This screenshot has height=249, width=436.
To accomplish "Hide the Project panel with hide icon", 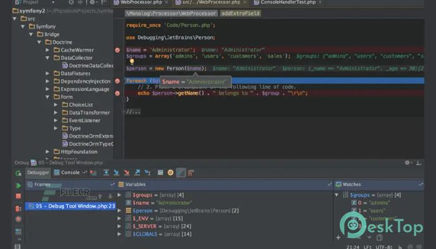I will pos(104,2).
